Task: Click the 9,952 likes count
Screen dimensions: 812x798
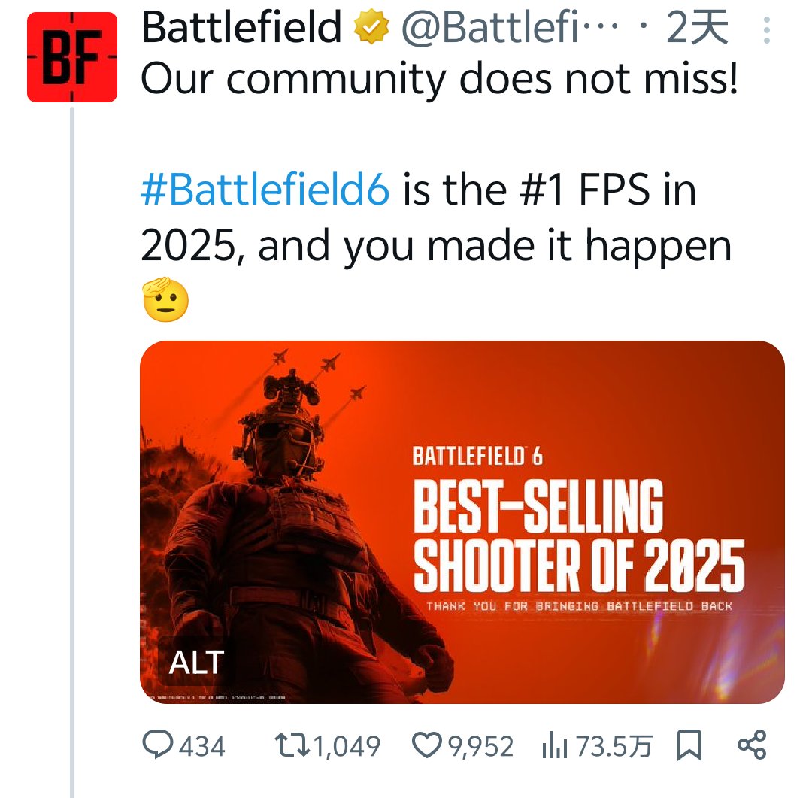Action: [x=481, y=746]
